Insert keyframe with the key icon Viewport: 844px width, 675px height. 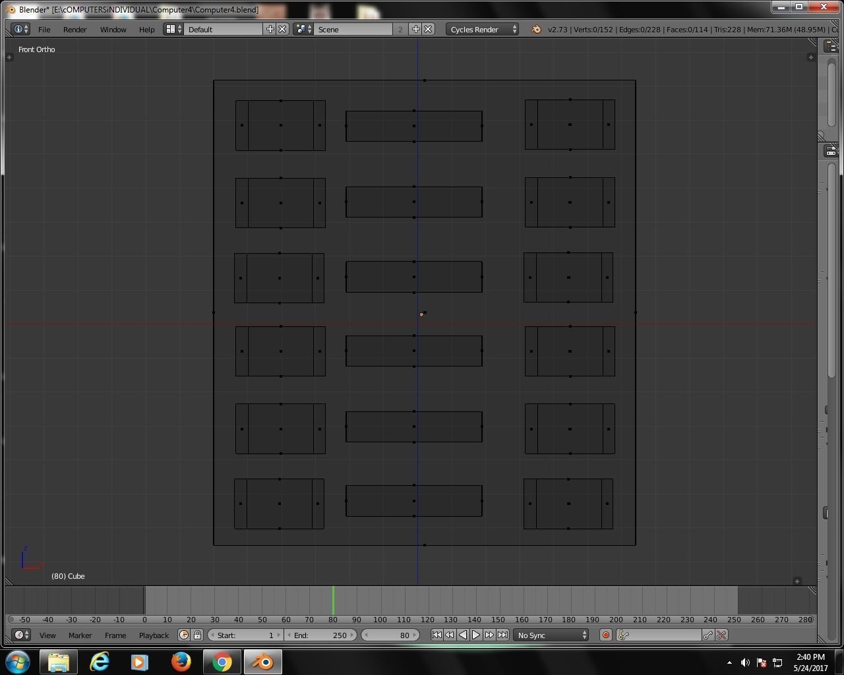(x=708, y=635)
